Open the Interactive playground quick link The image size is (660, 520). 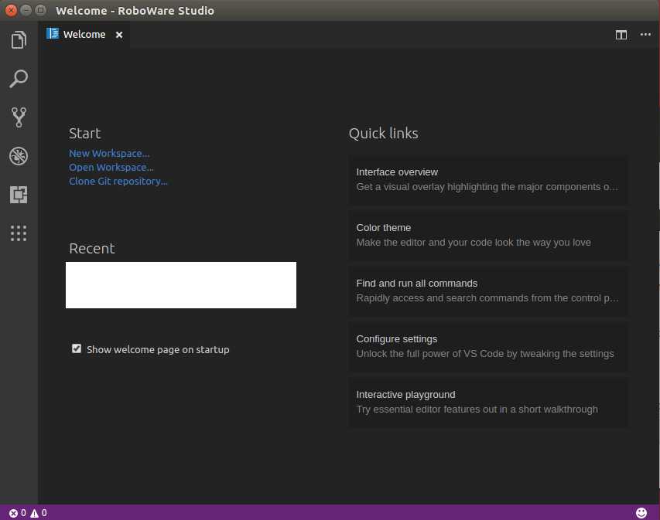tap(488, 403)
